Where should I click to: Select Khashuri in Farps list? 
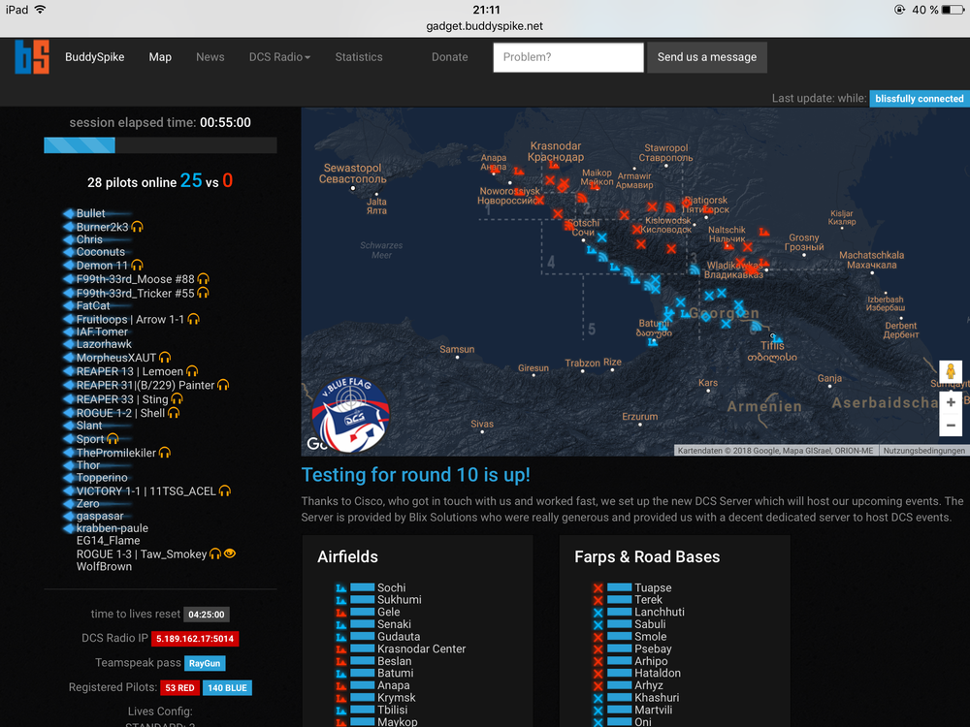657,697
